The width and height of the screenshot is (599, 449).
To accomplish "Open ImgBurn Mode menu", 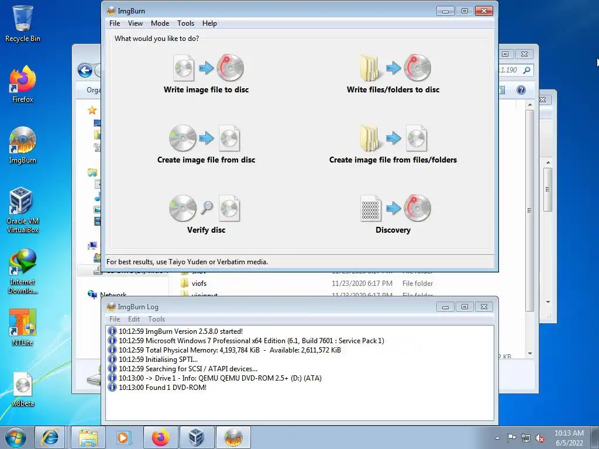I will coord(160,23).
